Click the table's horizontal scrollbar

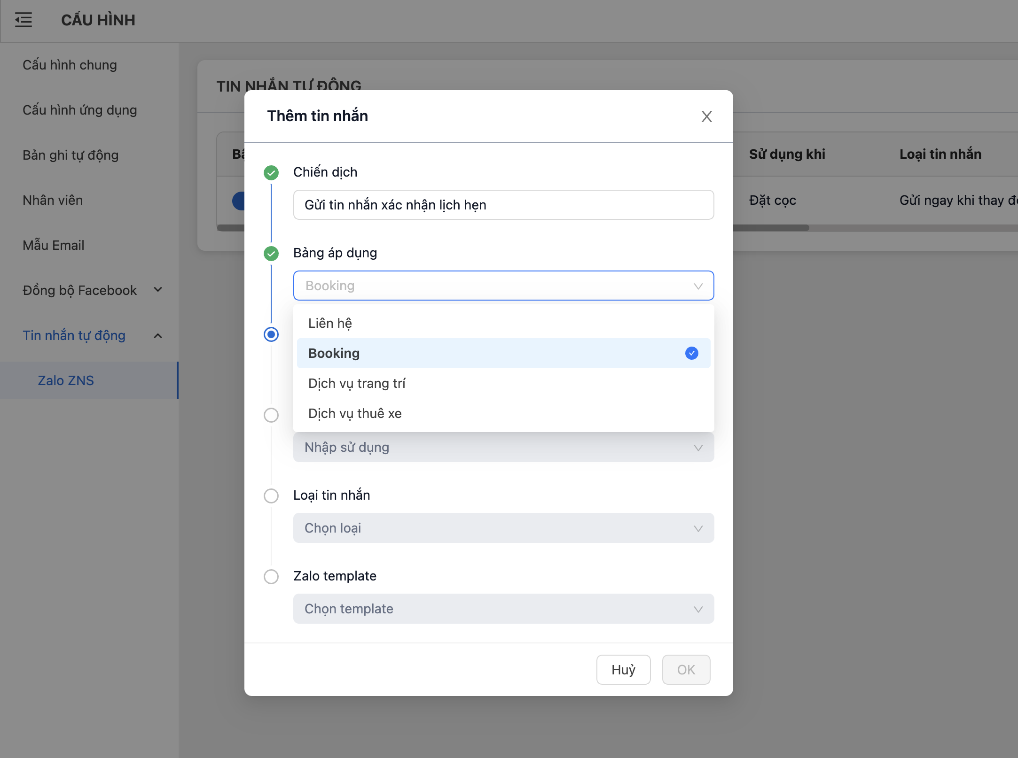click(771, 228)
